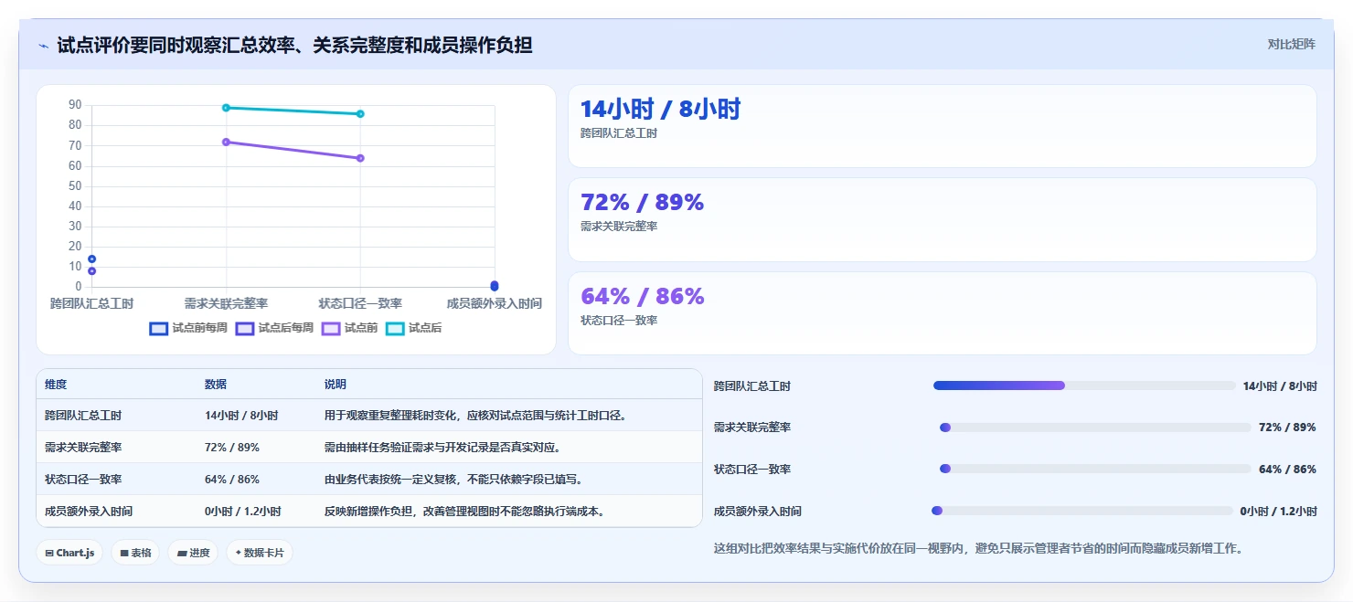Click the 进度 tag button
1353x602 pixels.
pyautogui.click(x=193, y=553)
